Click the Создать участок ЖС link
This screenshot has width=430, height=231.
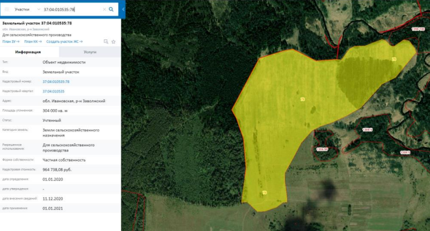(64, 41)
